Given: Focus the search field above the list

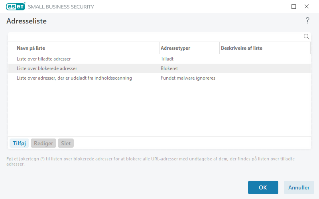Looking at the screenshot, I should [x=155, y=37].
